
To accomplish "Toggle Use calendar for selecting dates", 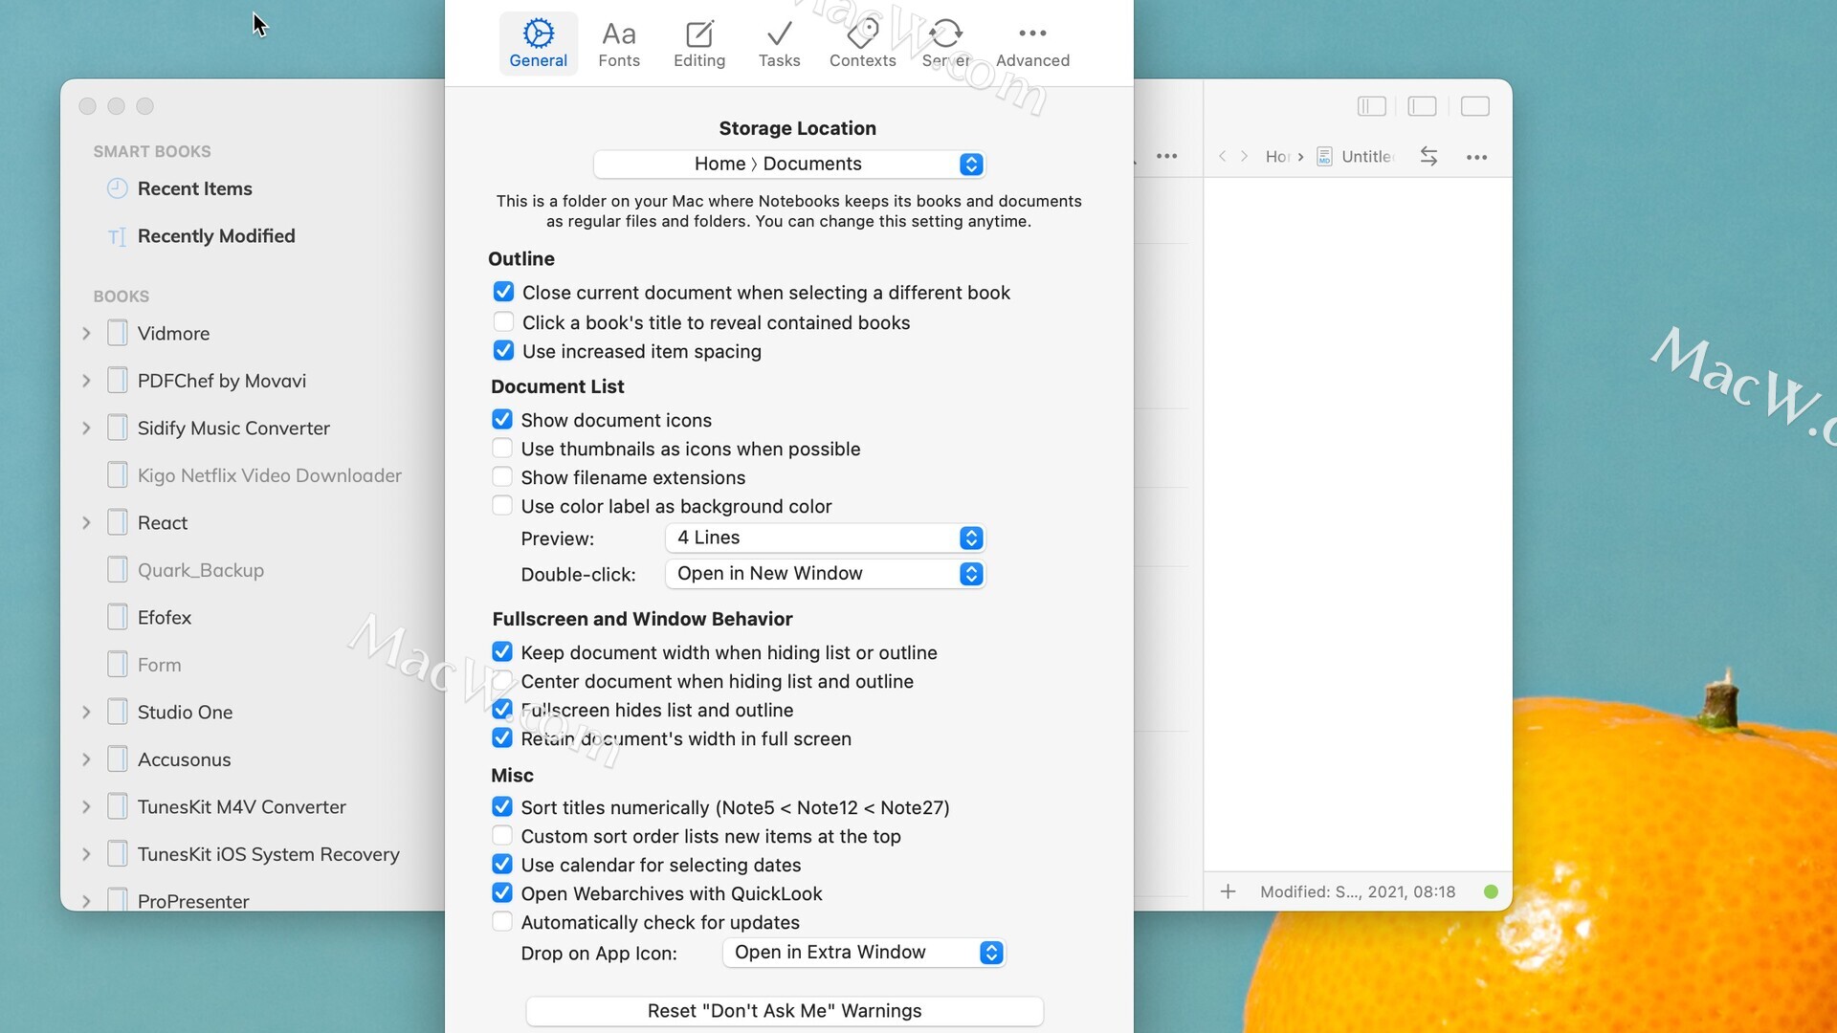I will pyautogui.click(x=502, y=864).
